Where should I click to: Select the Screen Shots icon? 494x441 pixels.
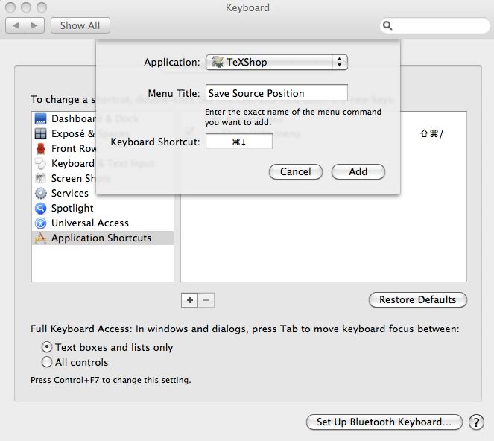pos(40,178)
